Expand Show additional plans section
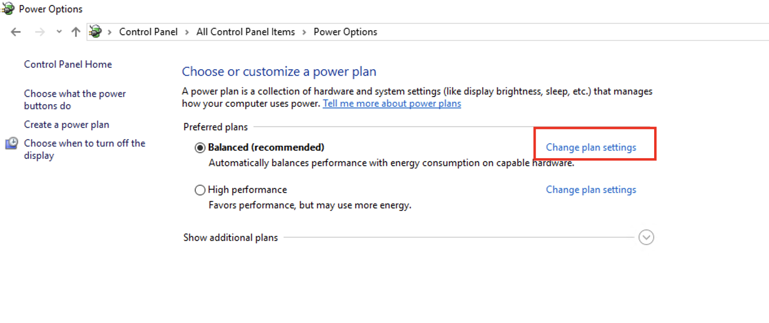 tap(646, 237)
